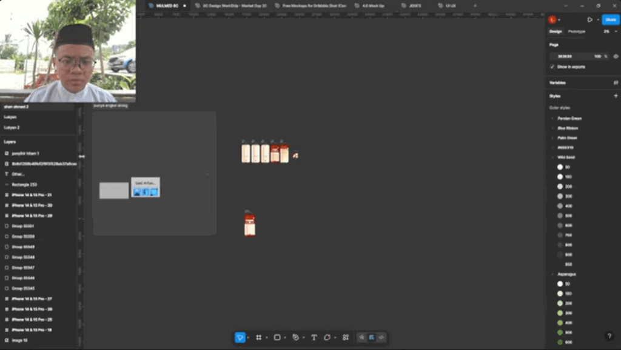Toggle page background visibility eye icon

[616, 56]
